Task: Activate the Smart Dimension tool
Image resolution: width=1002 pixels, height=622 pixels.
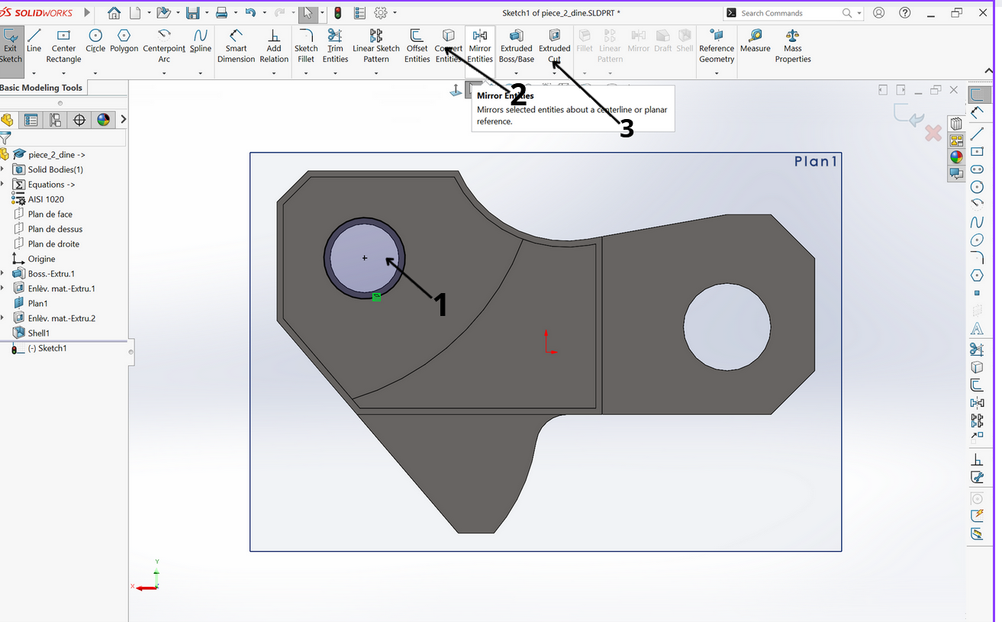Action: [x=237, y=46]
